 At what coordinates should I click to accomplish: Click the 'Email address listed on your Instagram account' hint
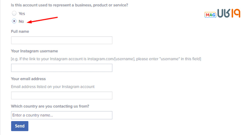pos(53,87)
